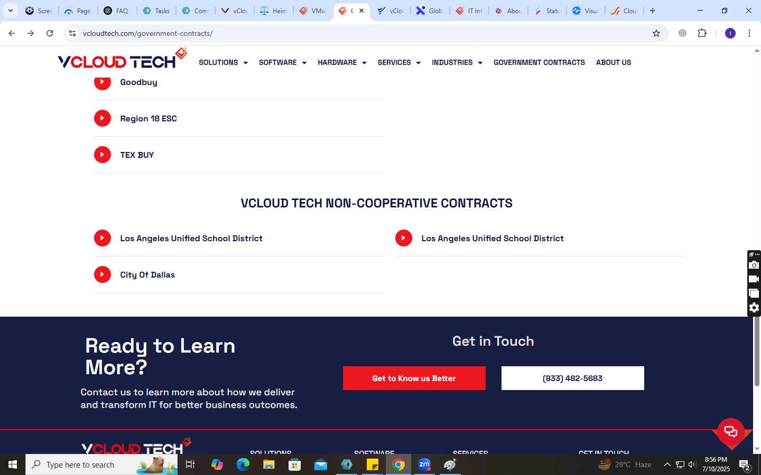Switch to the Heim browser tab
Image resolution: width=761 pixels, height=475 pixels.
point(274,11)
